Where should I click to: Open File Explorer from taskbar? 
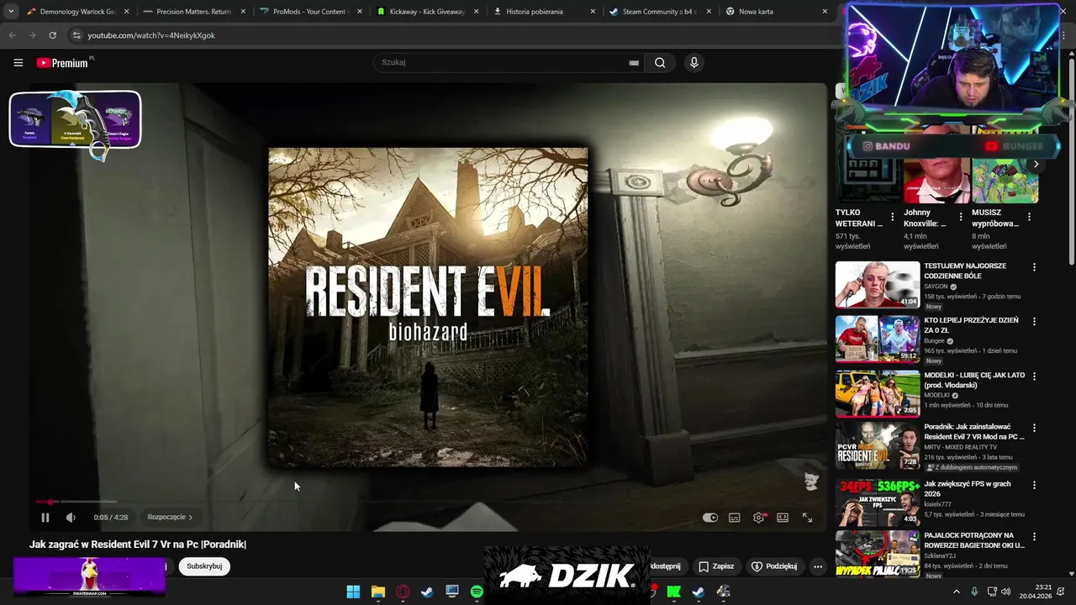378,592
